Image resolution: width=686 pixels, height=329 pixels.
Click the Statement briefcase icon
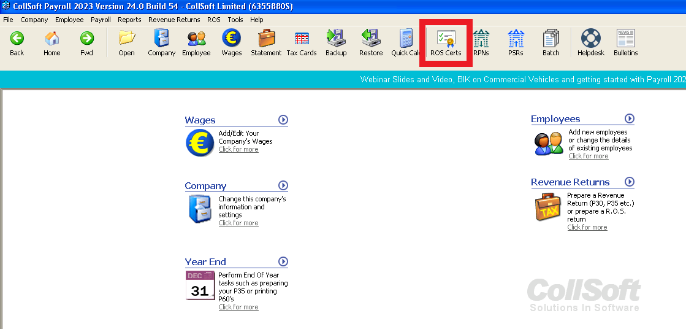[x=266, y=42]
